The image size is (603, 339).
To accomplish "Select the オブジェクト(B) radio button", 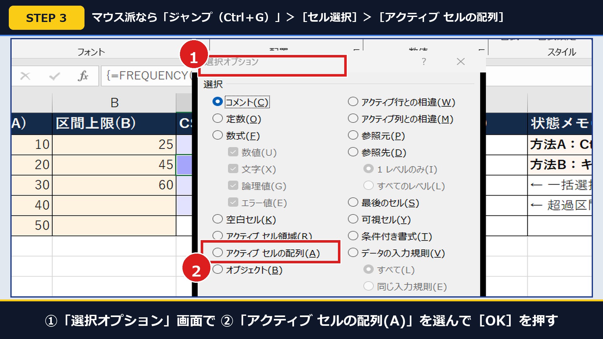I will point(217,269).
